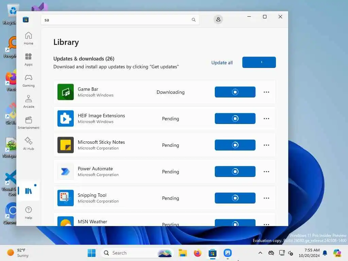Open File Explorer from the taskbar
Screen dimensions: 348x261
pos(182,253)
